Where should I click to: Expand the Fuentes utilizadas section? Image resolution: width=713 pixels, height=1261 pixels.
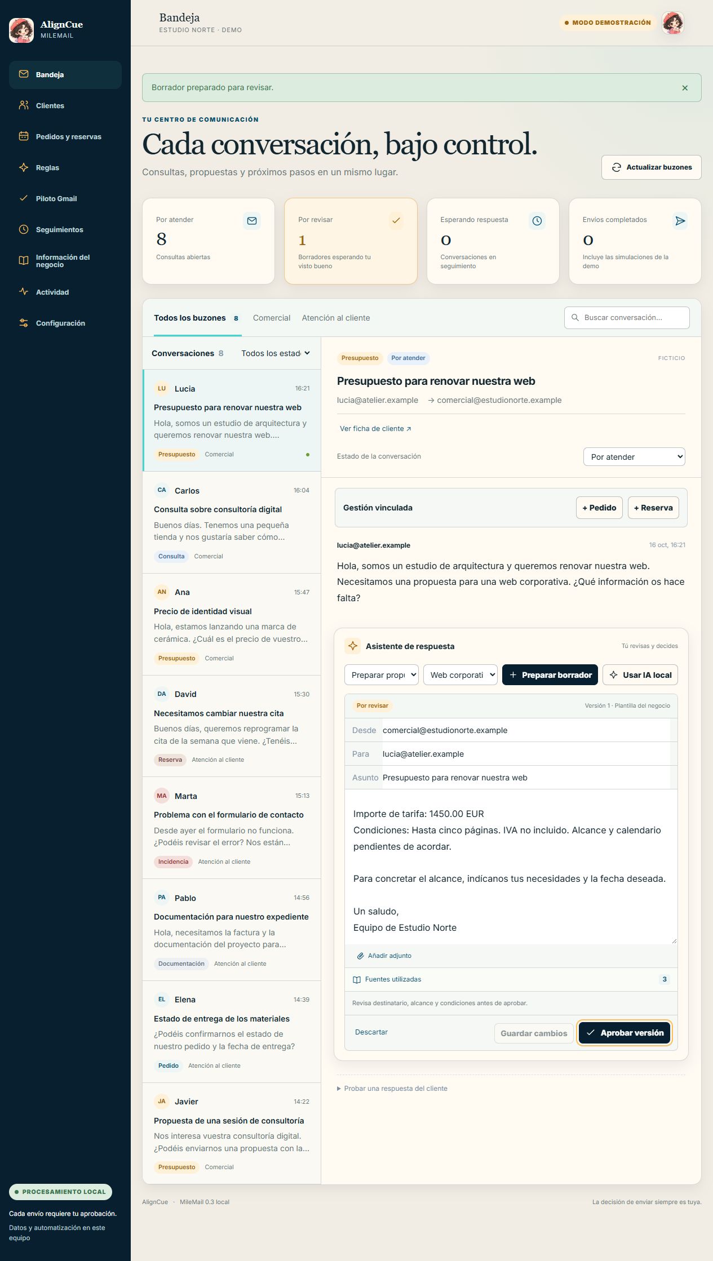pos(511,979)
